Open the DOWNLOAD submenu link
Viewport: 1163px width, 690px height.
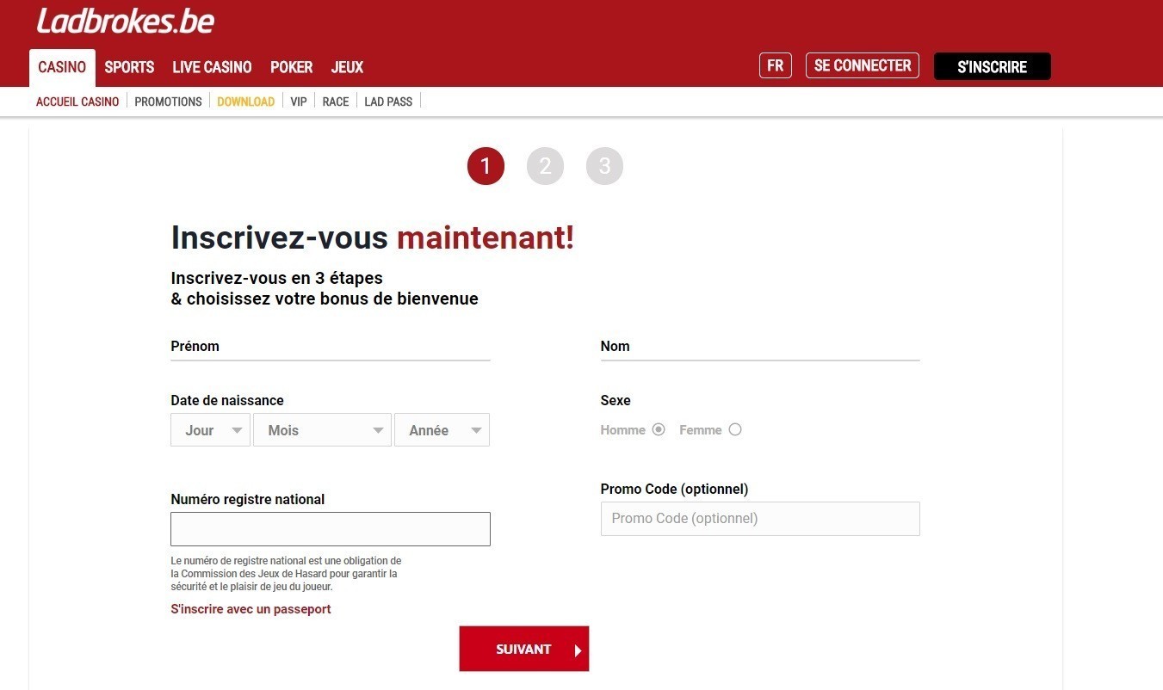coord(245,102)
